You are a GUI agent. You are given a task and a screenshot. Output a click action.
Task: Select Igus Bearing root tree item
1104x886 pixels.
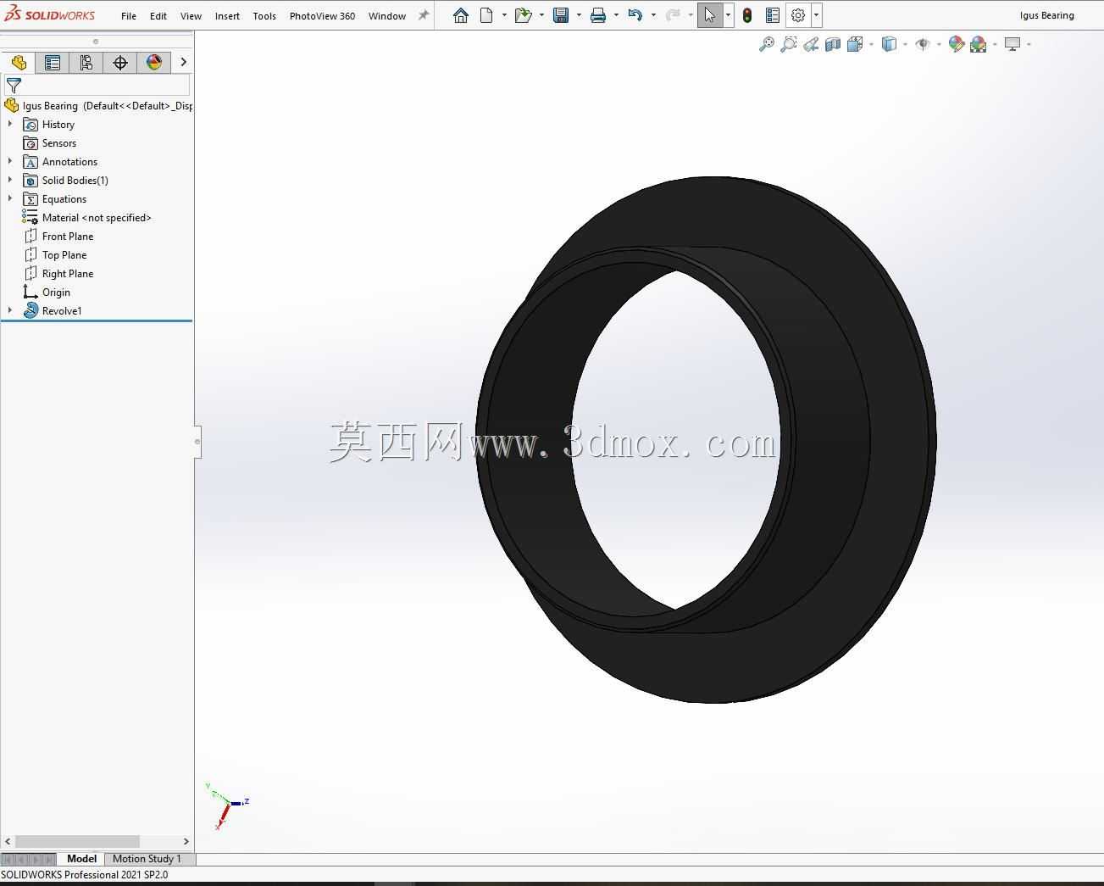tap(97, 106)
